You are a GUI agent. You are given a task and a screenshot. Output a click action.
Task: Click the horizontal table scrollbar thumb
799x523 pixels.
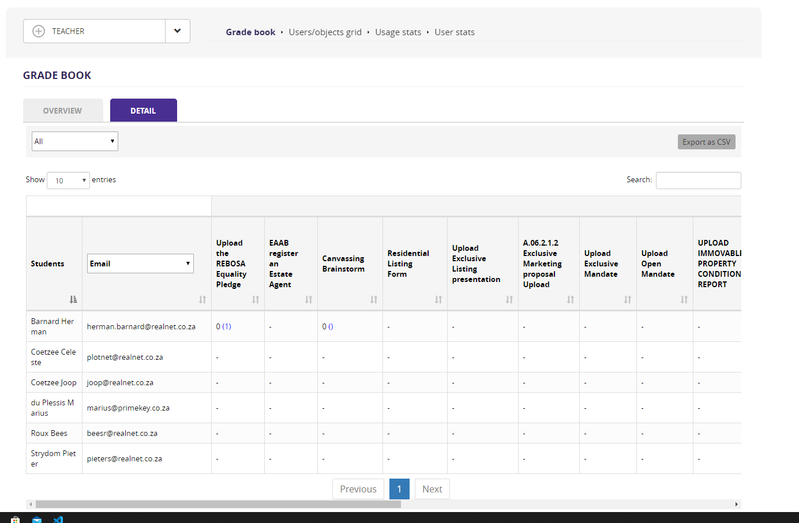click(218, 504)
